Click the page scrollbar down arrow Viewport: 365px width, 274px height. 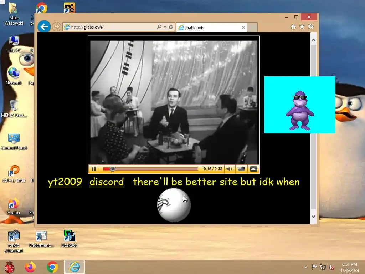pyautogui.click(x=314, y=216)
